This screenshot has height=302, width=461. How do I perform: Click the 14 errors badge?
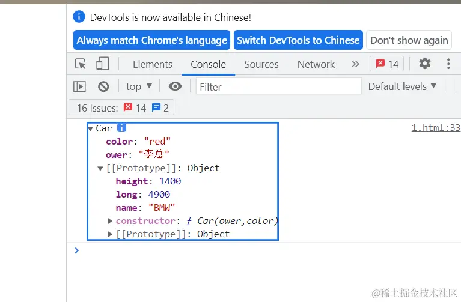click(x=387, y=64)
